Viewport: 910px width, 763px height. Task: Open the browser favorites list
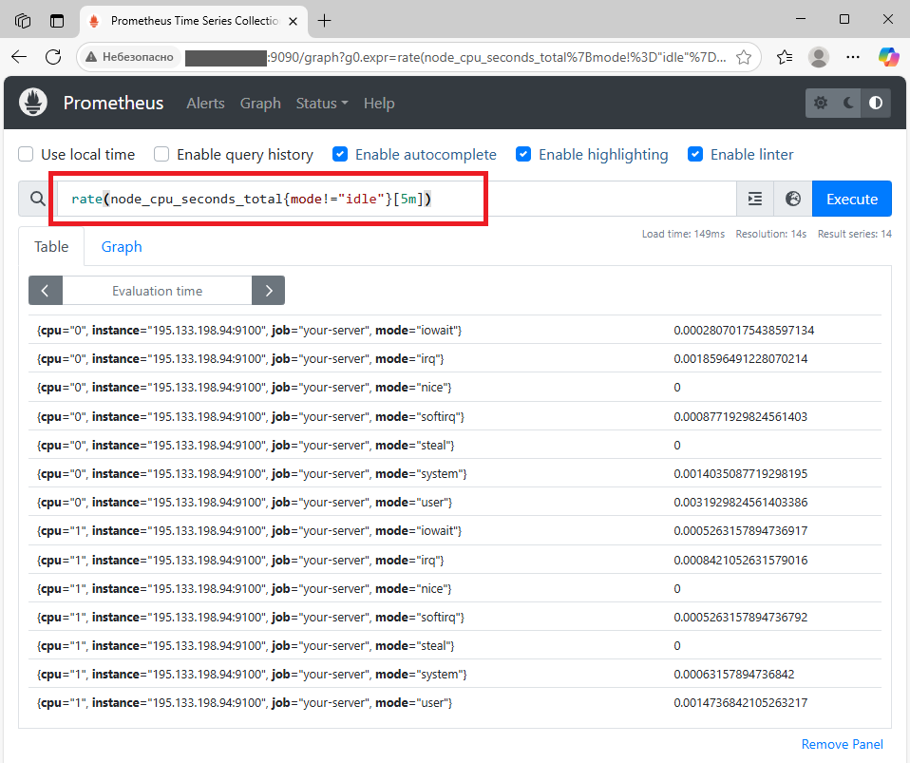pos(785,57)
